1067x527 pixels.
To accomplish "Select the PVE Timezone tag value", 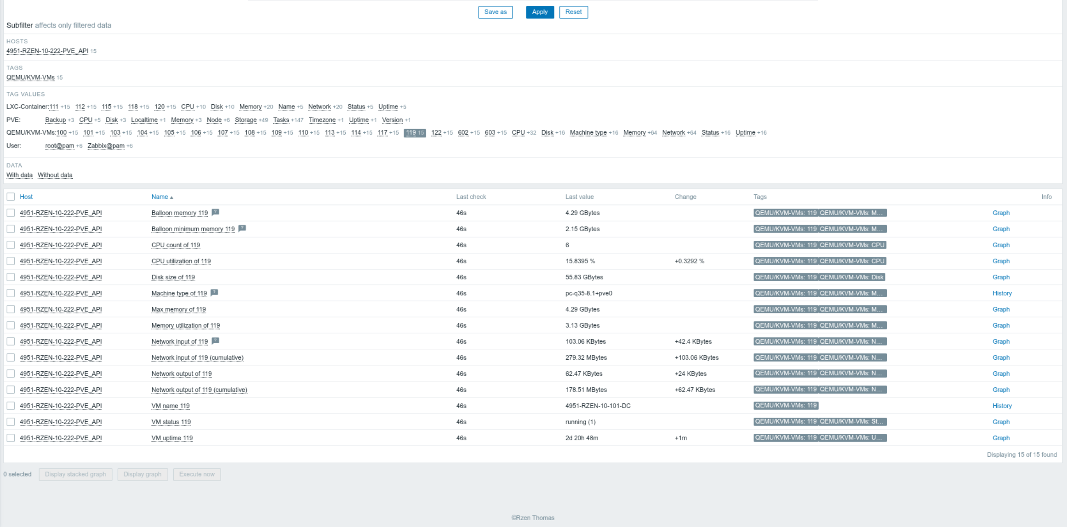I will click(x=322, y=120).
